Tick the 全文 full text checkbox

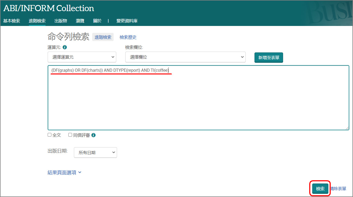click(50, 135)
